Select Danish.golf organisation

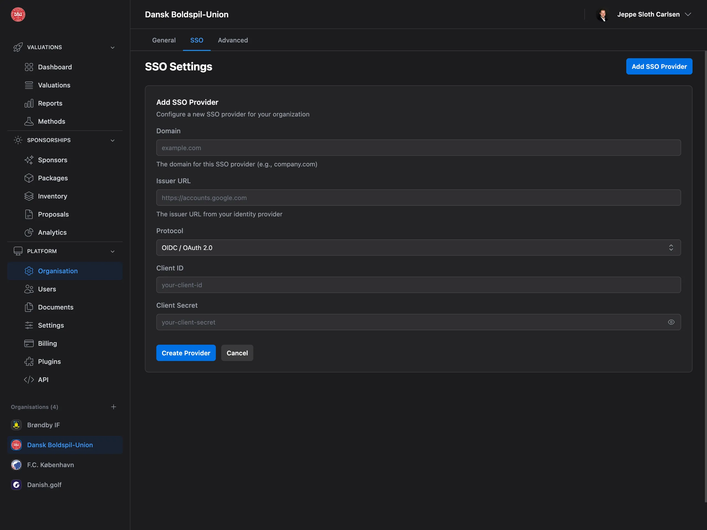coord(65,485)
